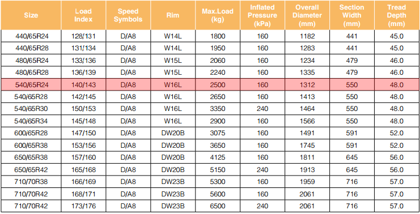Click the Overall Diameter (mm) header
Screen dimensions: 420x214
click(x=307, y=15)
